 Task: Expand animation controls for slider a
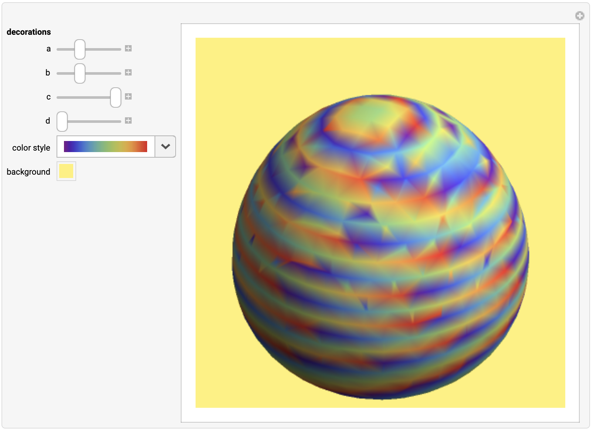tap(128, 48)
